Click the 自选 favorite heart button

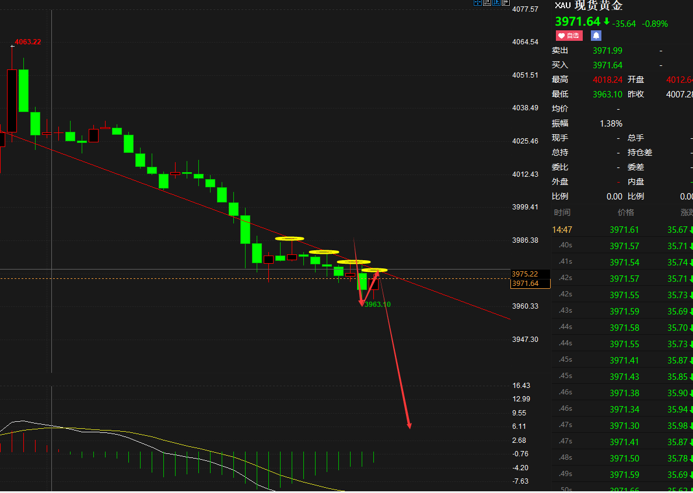pos(569,36)
